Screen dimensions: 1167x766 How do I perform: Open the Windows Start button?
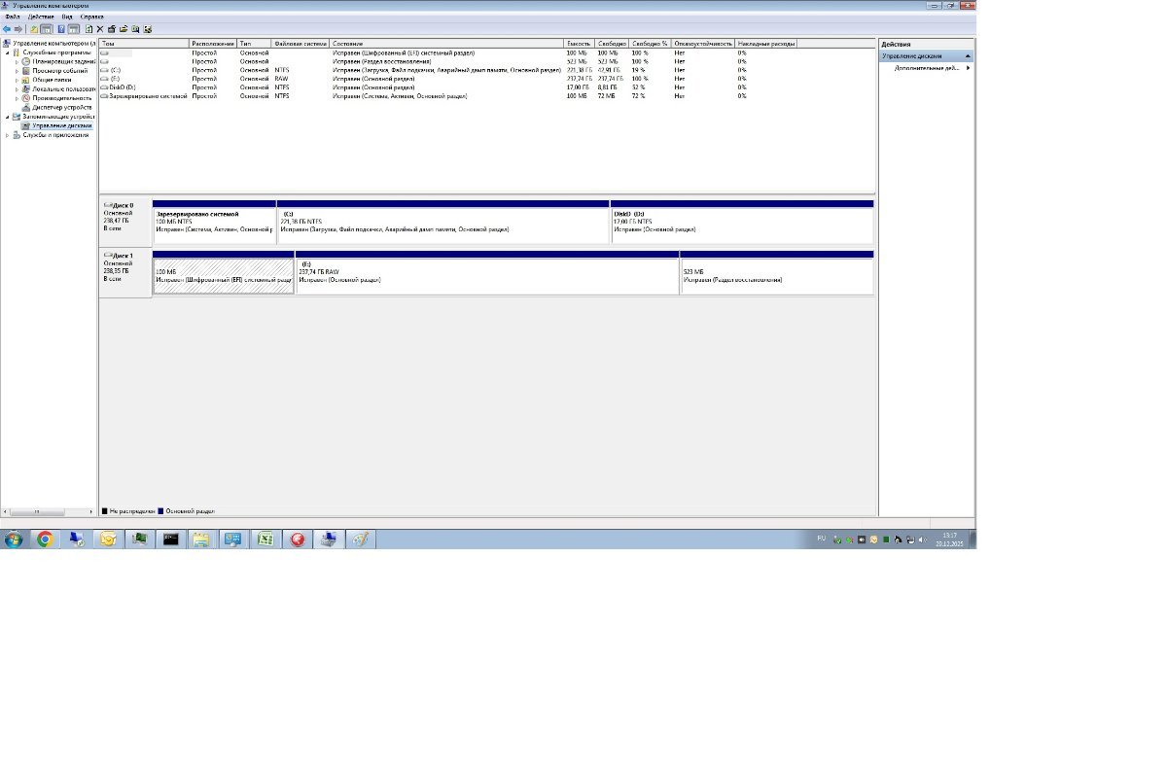[x=14, y=540]
